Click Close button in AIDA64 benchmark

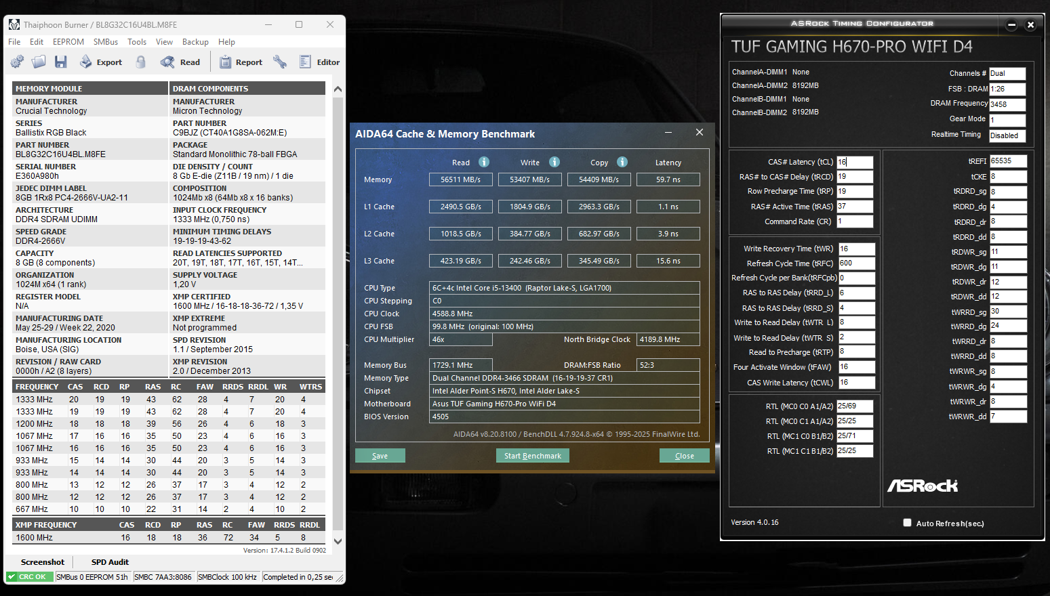tap(685, 456)
